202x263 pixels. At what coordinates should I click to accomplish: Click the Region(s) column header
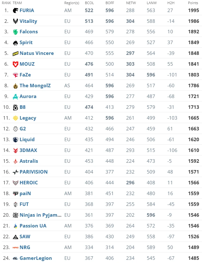coord(72,3)
